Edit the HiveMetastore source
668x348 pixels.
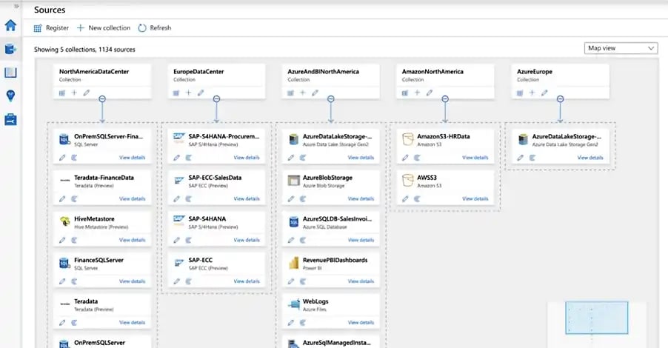[x=62, y=240]
